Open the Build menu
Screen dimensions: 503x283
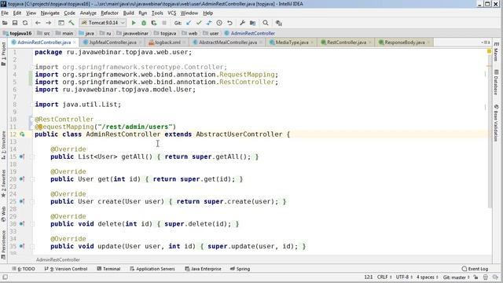click(x=128, y=13)
